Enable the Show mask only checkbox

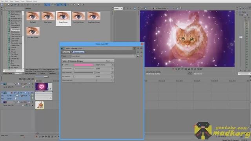tap(96, 80)
